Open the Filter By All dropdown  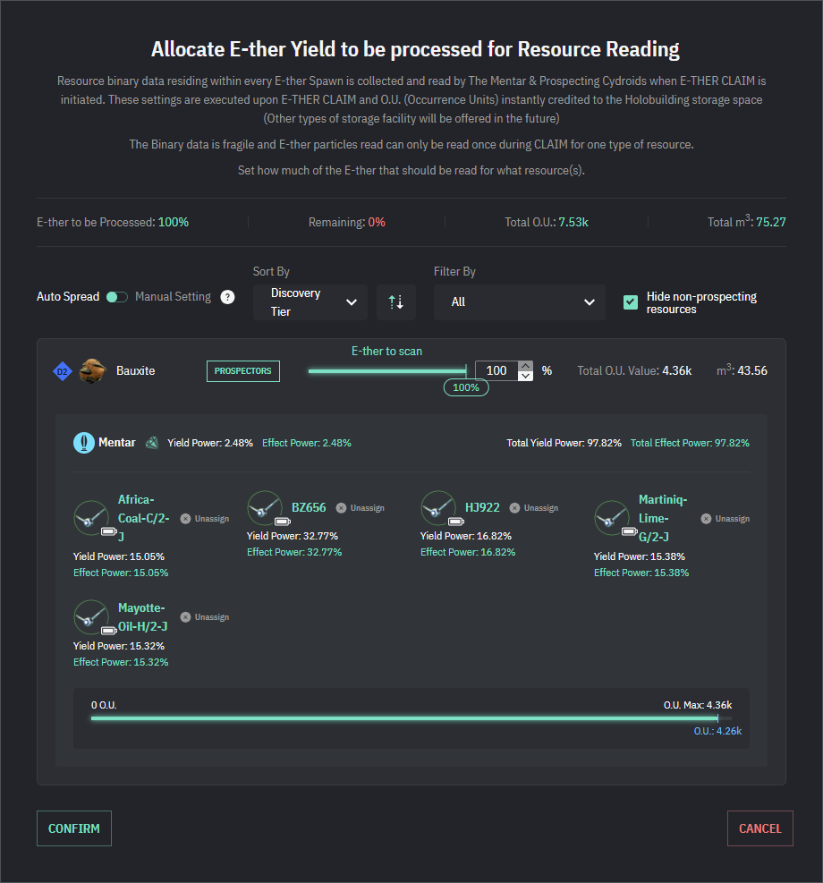click(x=519, y=302)
